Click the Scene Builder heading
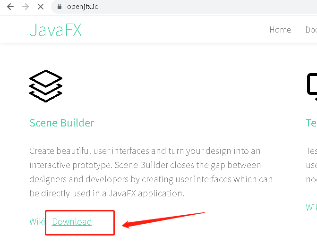The image size is (317, 244). click(61, 123)
